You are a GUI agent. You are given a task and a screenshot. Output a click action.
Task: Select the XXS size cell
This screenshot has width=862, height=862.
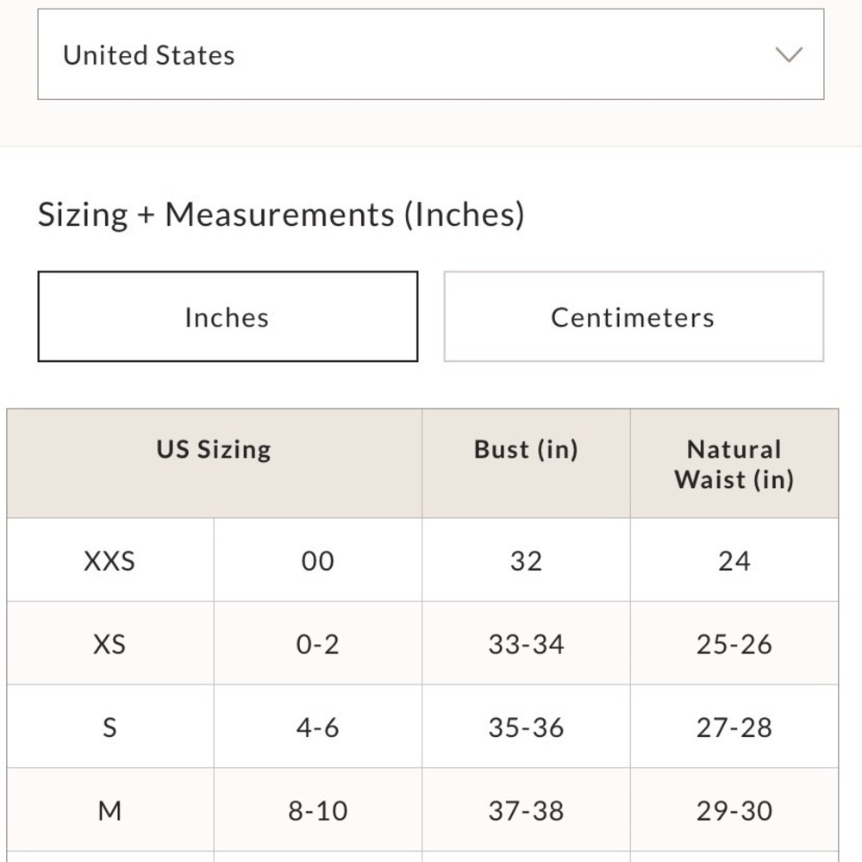110,559
